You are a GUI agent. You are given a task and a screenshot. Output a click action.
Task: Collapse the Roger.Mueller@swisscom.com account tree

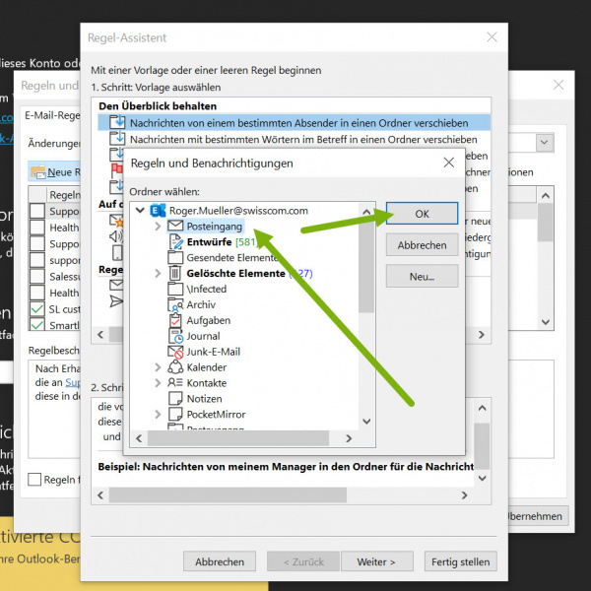pos(140,211)
